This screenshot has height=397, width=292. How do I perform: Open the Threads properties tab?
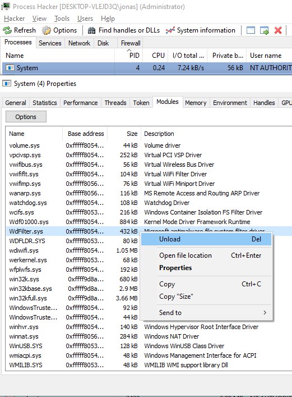click(115, 103)
